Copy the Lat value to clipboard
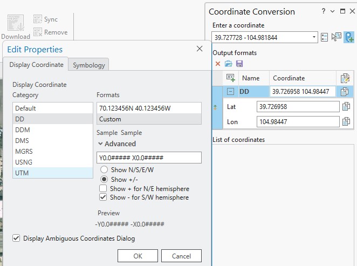 [346, 106]
